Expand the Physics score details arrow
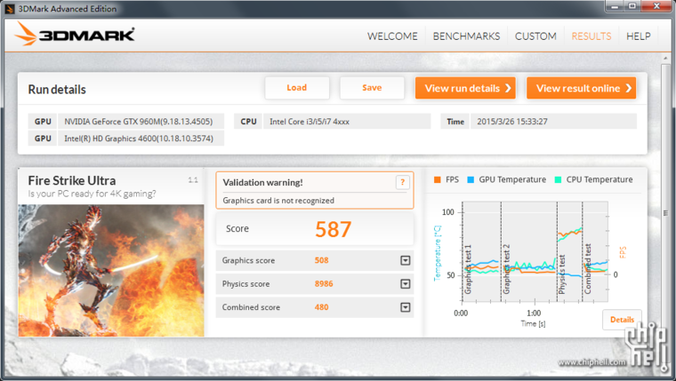 tap(406, 283)
